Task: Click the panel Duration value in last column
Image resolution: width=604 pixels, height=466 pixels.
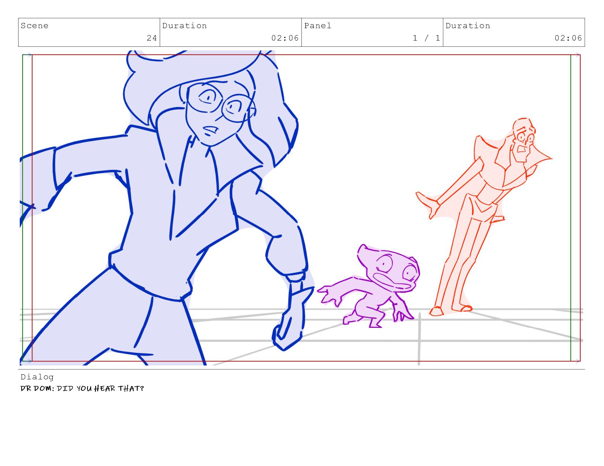Action: (568, 38)
